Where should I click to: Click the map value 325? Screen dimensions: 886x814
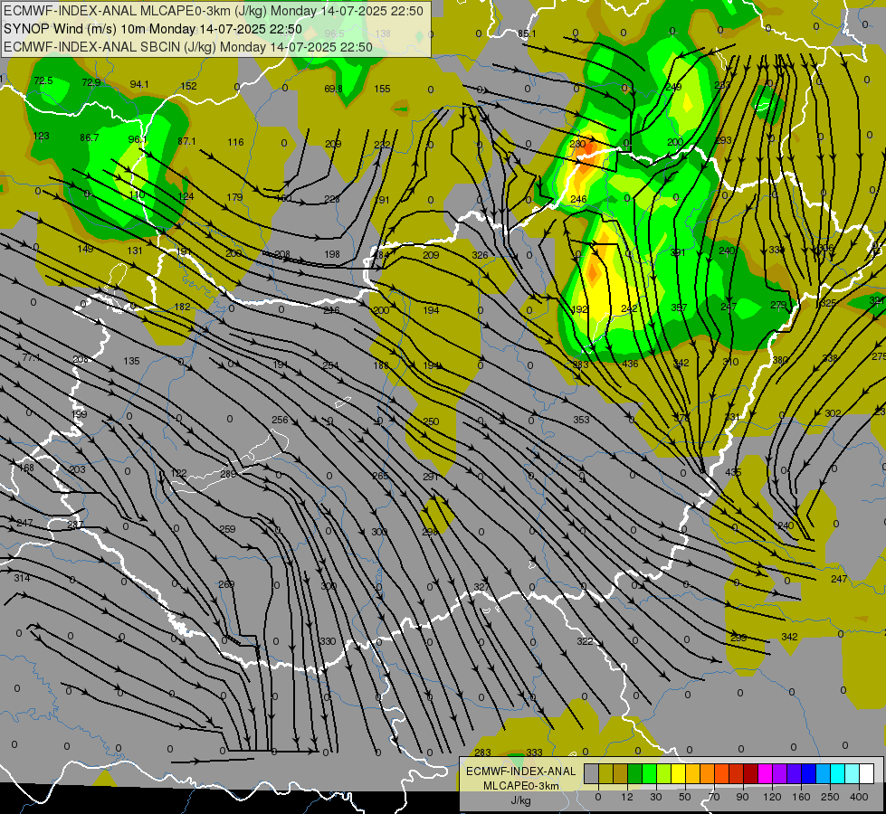pos(828,303)
